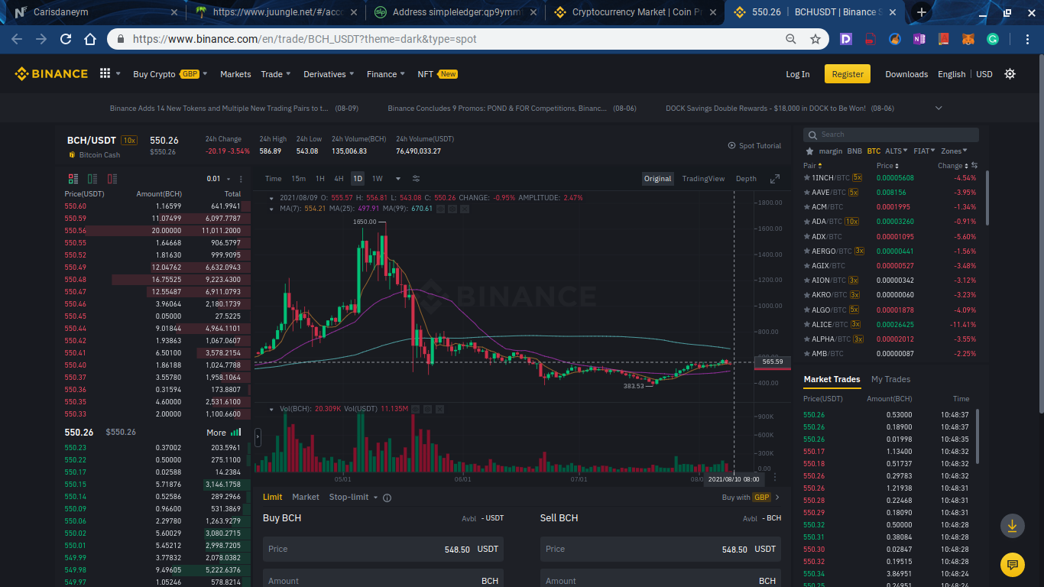Show buy orders only in order book

pyautogui.click(x=92, y=179)
